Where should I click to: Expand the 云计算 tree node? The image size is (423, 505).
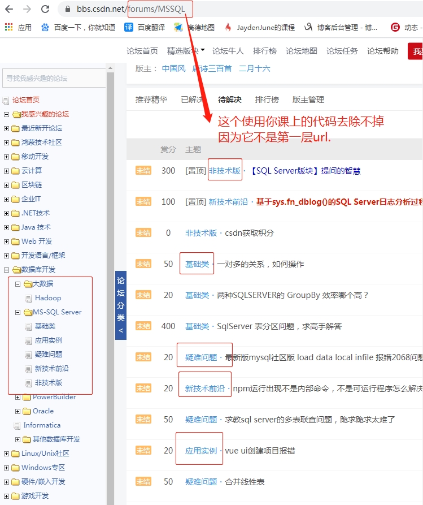pos(6,171)
